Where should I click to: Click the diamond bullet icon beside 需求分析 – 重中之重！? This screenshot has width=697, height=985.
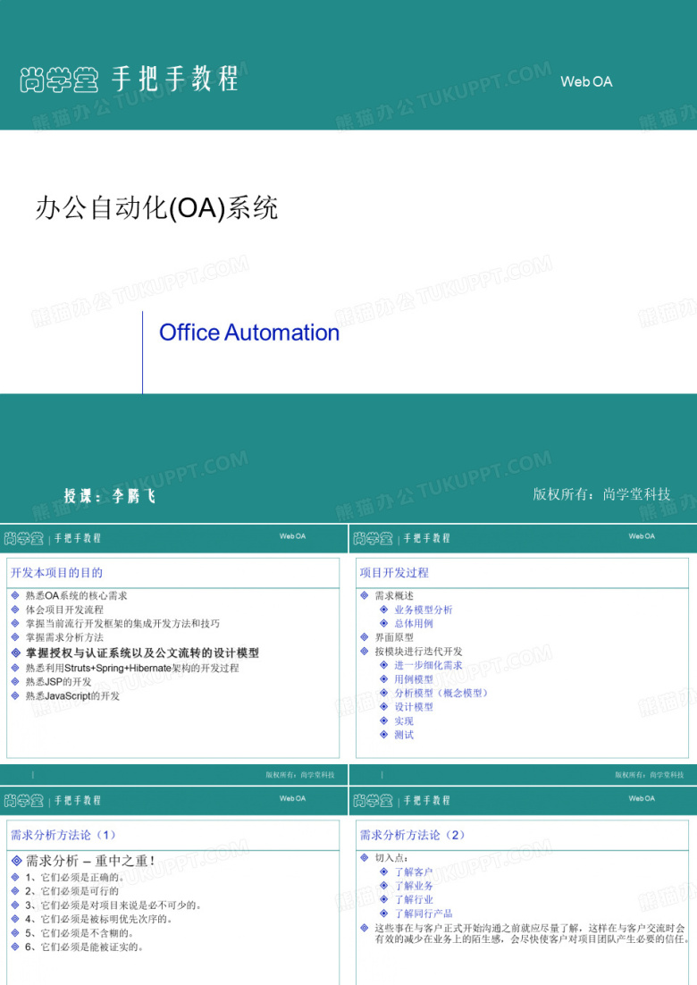[16, 861]
